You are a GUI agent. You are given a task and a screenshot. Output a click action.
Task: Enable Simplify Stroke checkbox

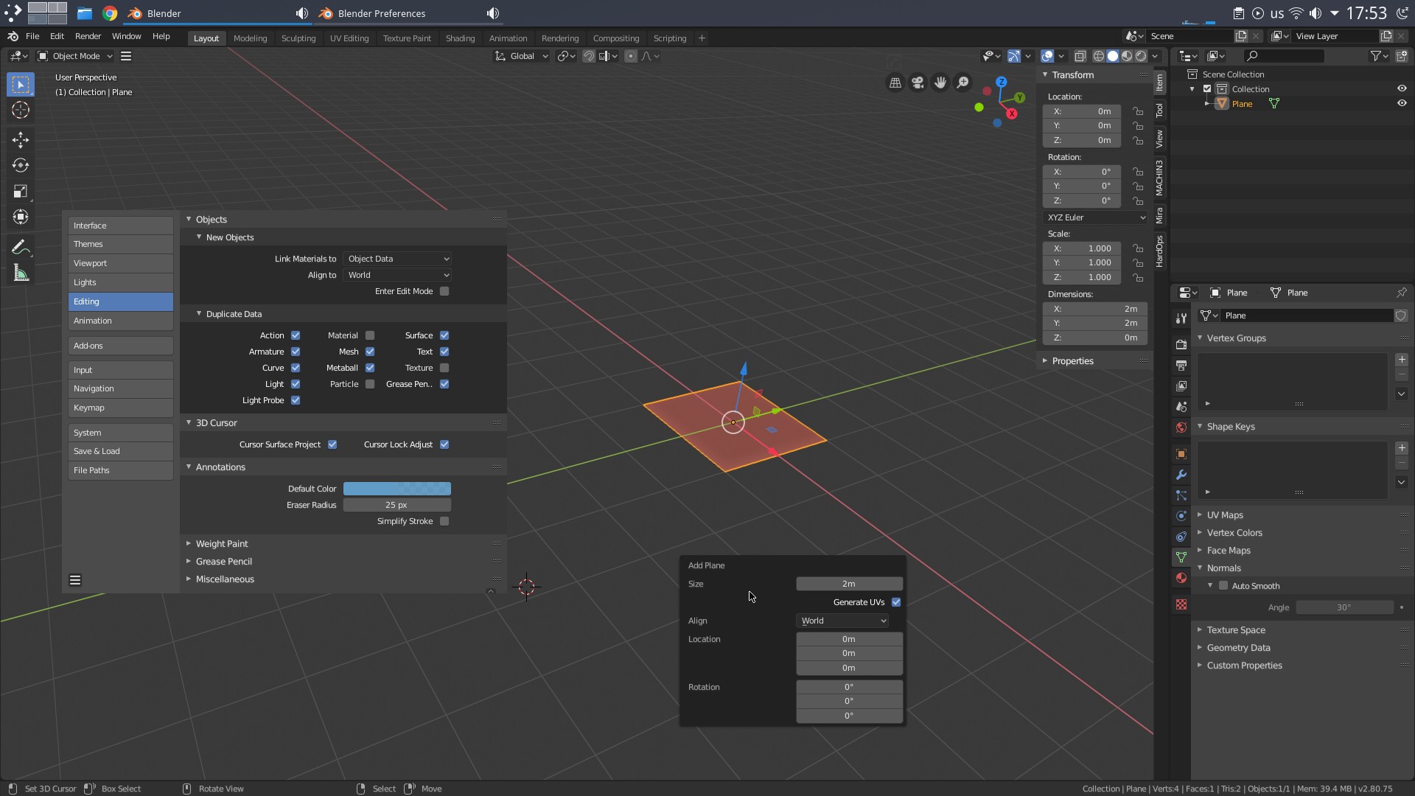point(444,521)
